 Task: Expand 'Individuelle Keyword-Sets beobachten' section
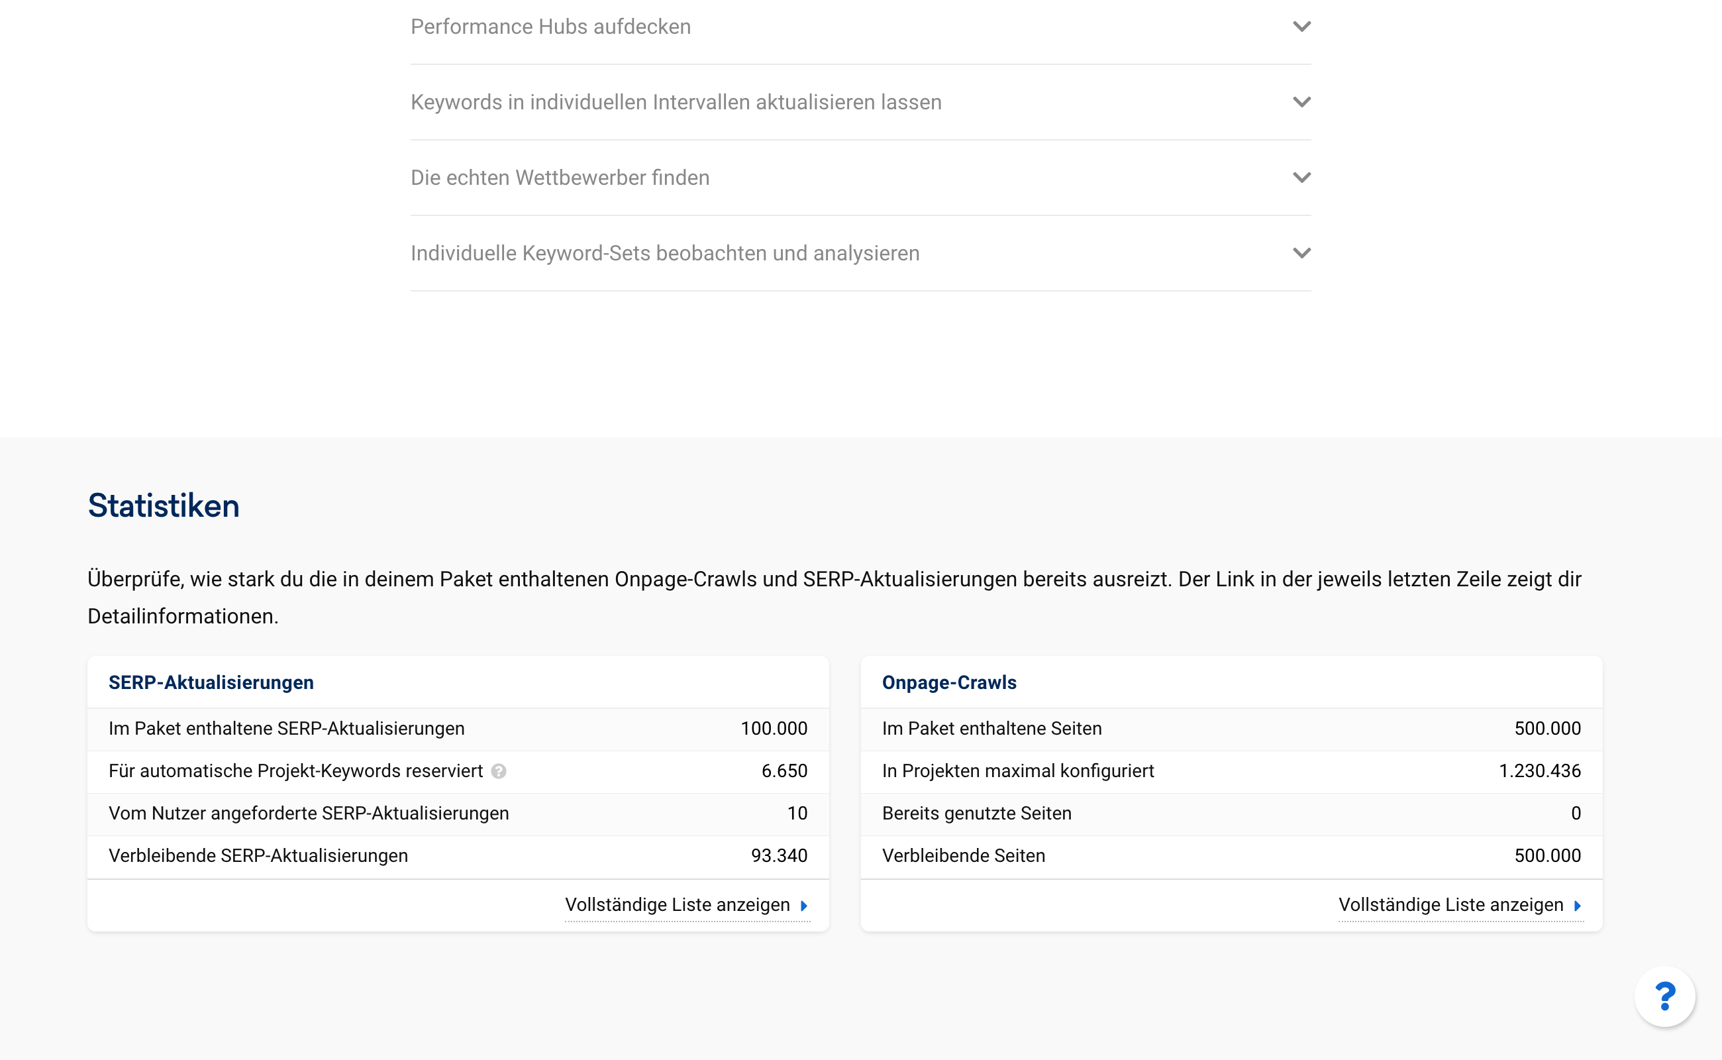[x=1301, y=254]
